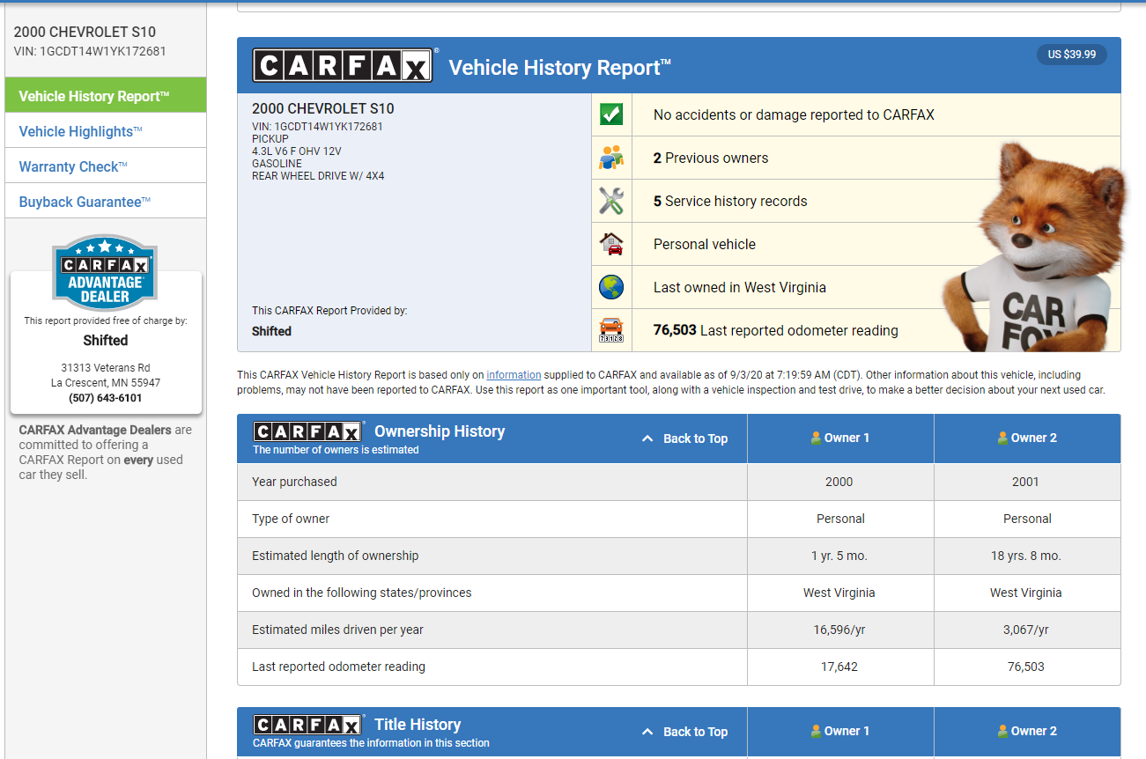
Task: Click the dealer phone number (507) 643-6101
Action: (106, 398)
